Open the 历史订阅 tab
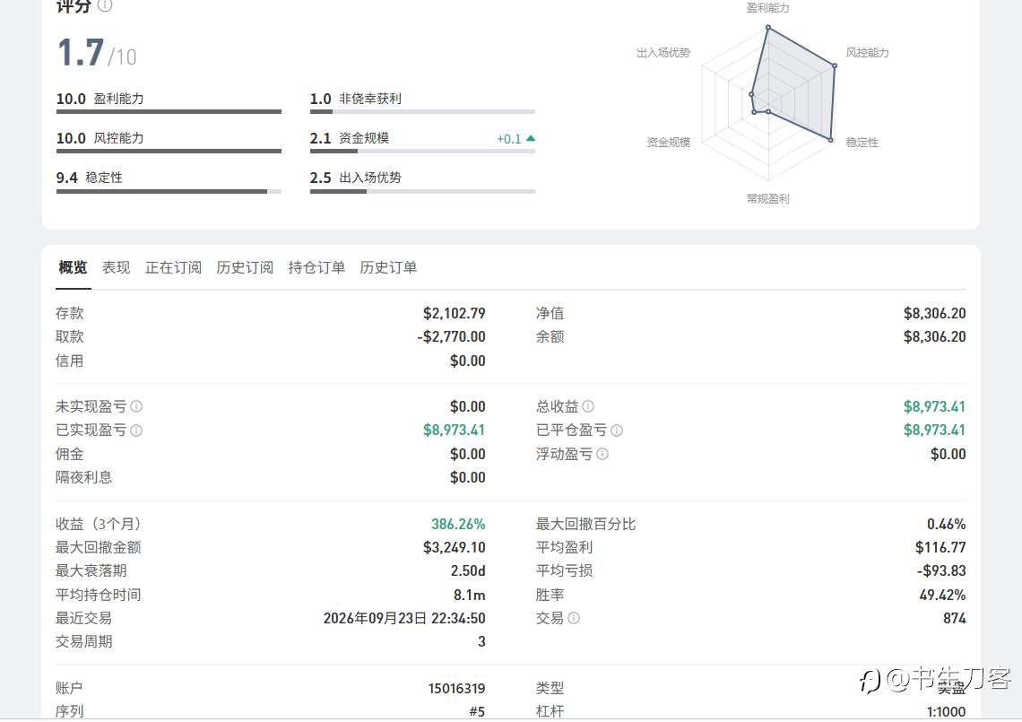The width and height of the screenshot is (1022, 722). pos(245,267)
